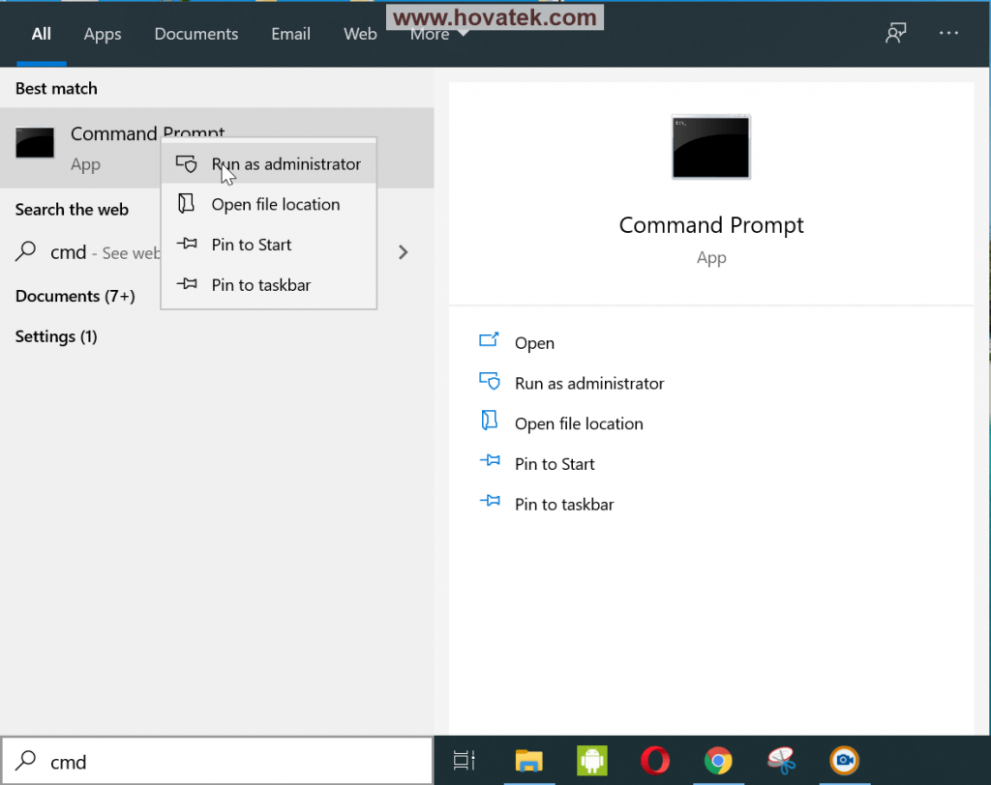Open the three-dots options menu
The height and width of the screenshot is (785, 991).
(x=948, y=34)
